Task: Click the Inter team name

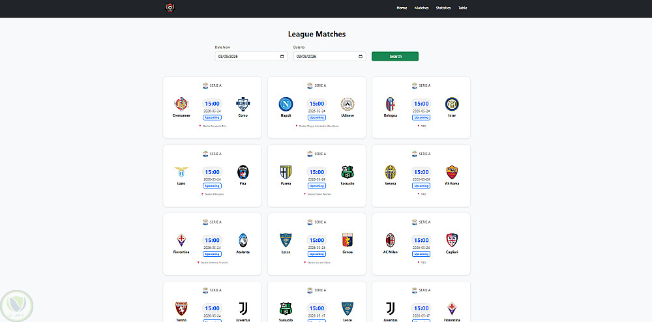Action: coord(452,115)
